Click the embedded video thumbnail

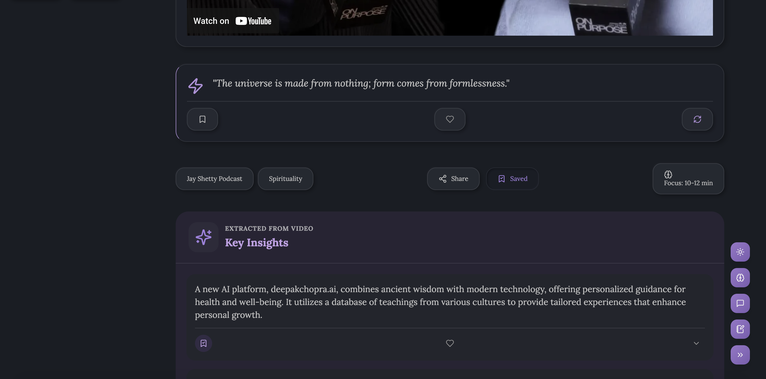point(476,18)
